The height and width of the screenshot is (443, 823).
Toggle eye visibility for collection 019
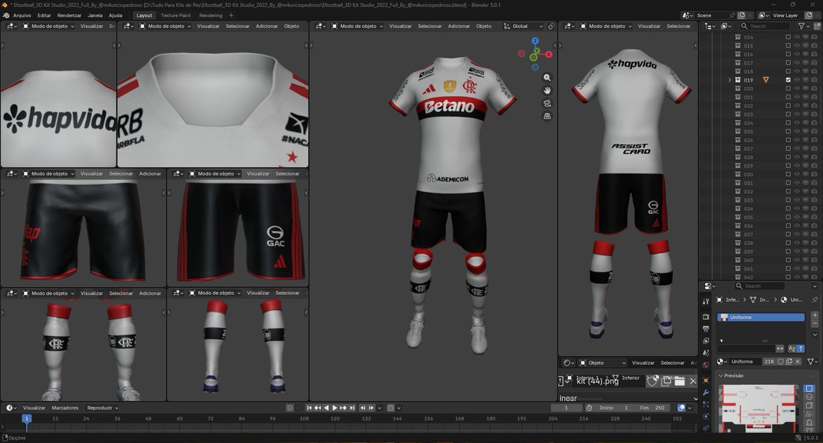[x=797, y=80]
